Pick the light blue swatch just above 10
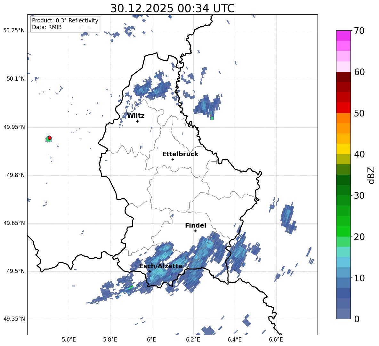 (x=343, y=272)
